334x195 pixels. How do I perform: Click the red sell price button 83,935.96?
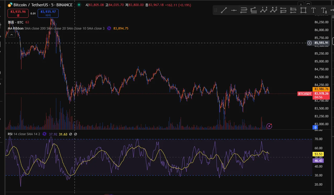click(x=18, y=13)
